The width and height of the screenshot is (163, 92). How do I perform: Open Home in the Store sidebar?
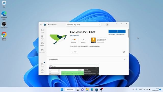coord(42,31)
